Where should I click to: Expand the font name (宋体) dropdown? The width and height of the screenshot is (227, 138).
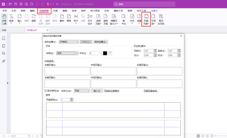click(77, 53)
